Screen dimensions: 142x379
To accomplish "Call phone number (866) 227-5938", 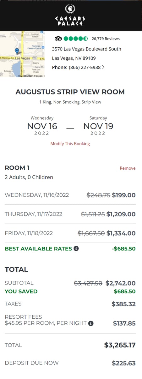I will pos(85,67).
